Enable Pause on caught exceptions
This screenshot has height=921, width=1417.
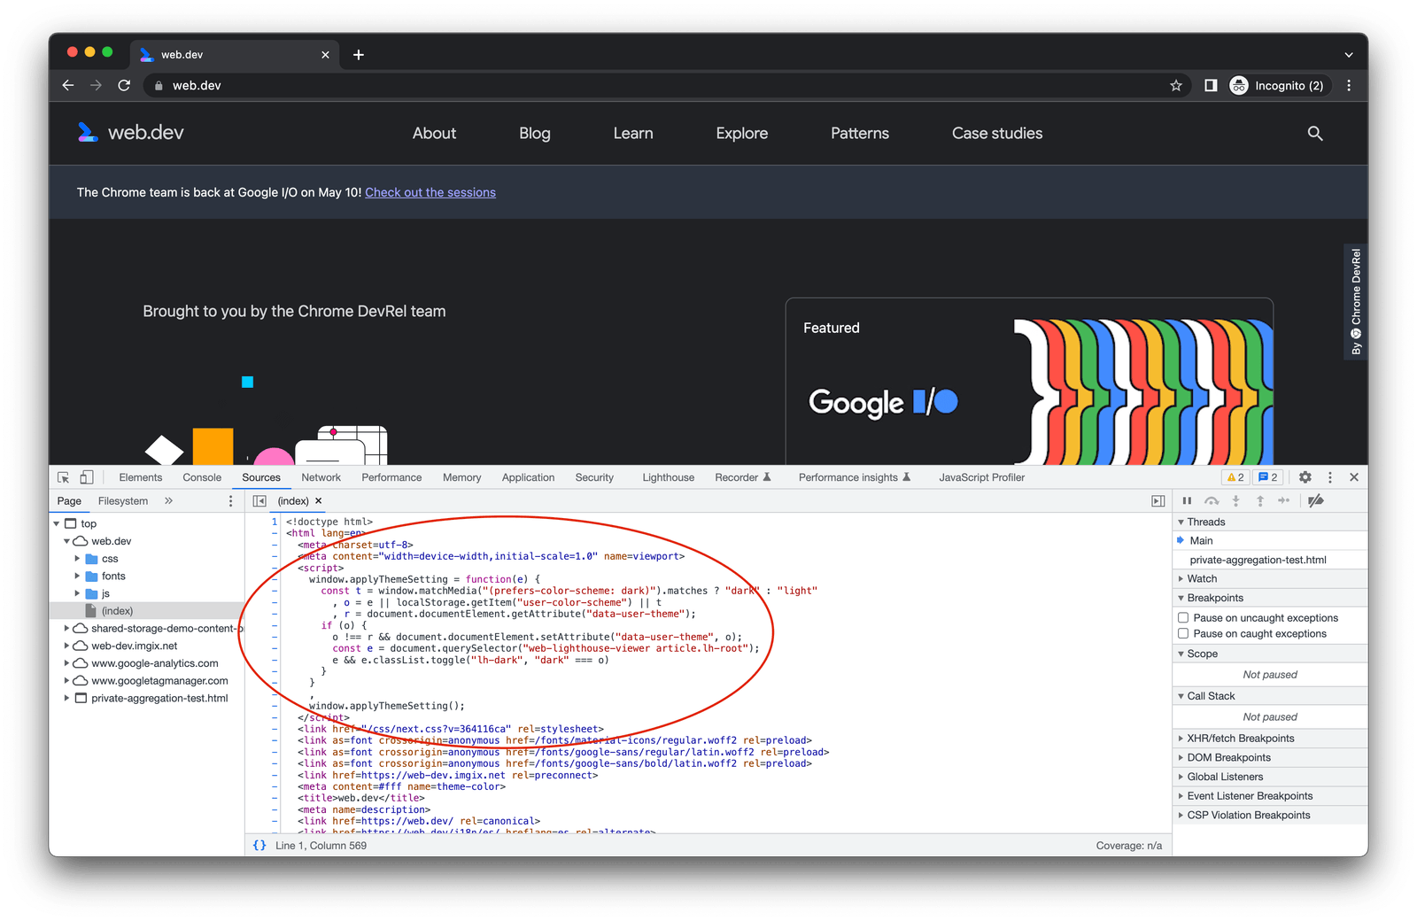[1183, 633]
